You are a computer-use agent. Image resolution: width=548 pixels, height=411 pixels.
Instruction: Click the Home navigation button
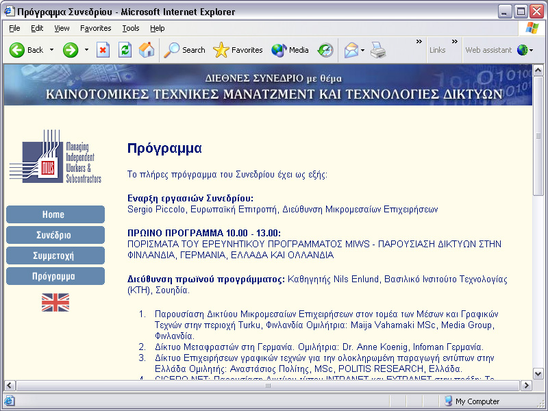click(x=55, y=214)
